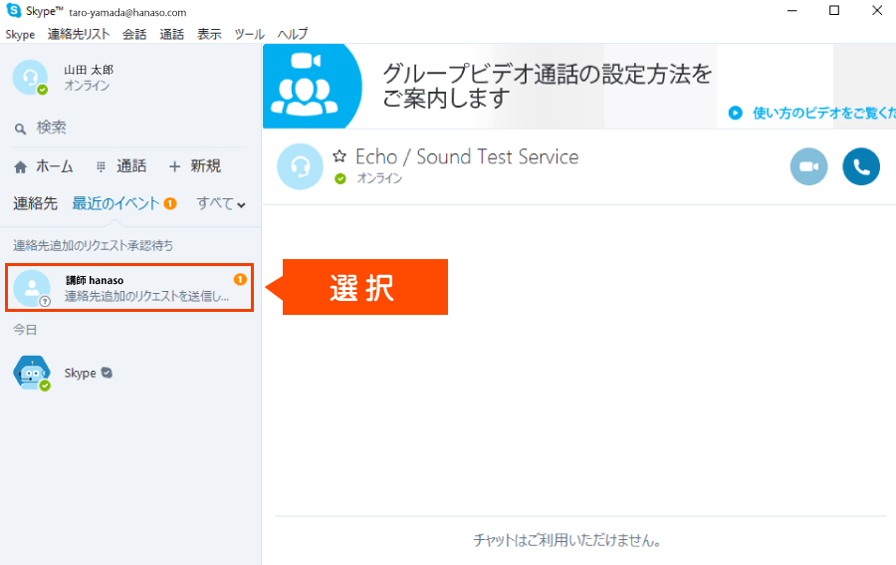The image size is (896, 565).
Task: Minimize the Skype window
Action: (x=792, y=11)
